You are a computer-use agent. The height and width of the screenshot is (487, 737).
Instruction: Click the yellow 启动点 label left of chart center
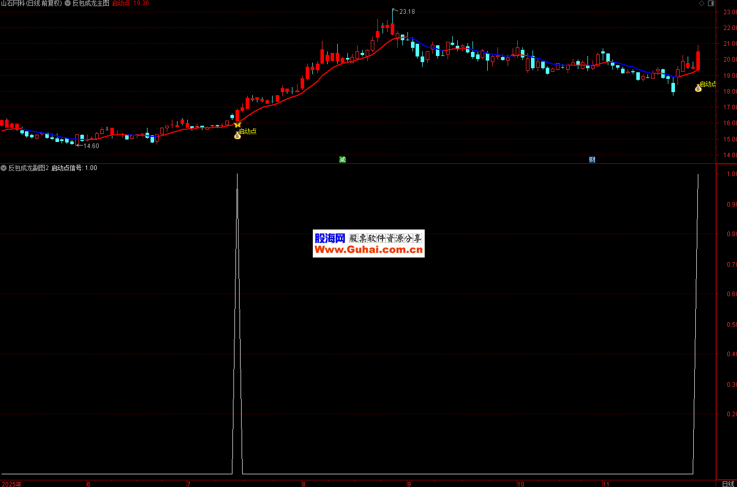tap(248, 131)
